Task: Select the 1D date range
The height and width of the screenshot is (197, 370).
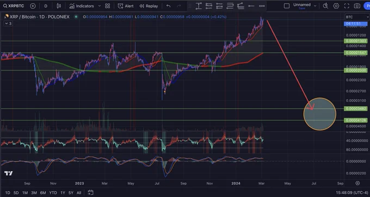Action: coord(8,193)
